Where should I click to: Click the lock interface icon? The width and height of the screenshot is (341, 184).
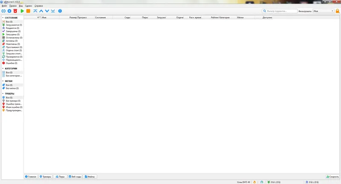[338, 11]
